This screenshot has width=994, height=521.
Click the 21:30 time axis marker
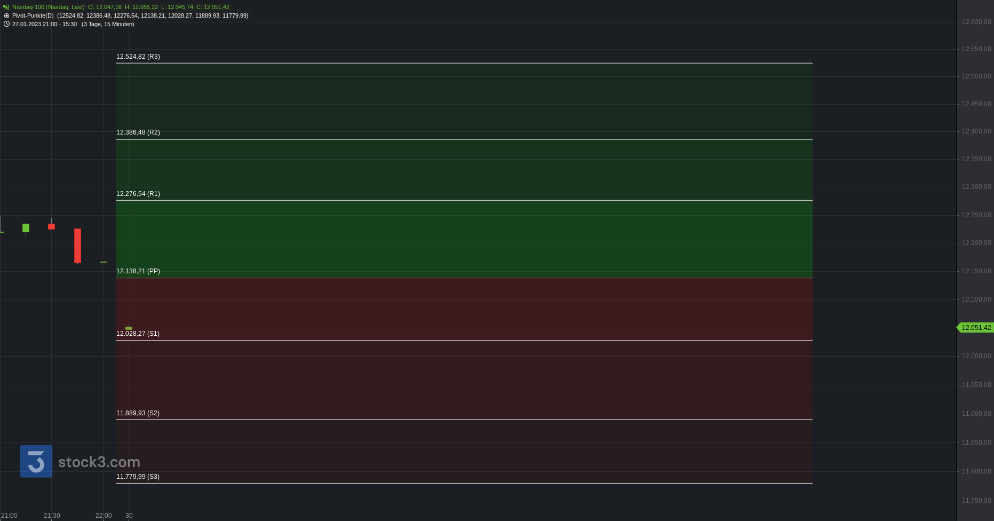point(52,515)
